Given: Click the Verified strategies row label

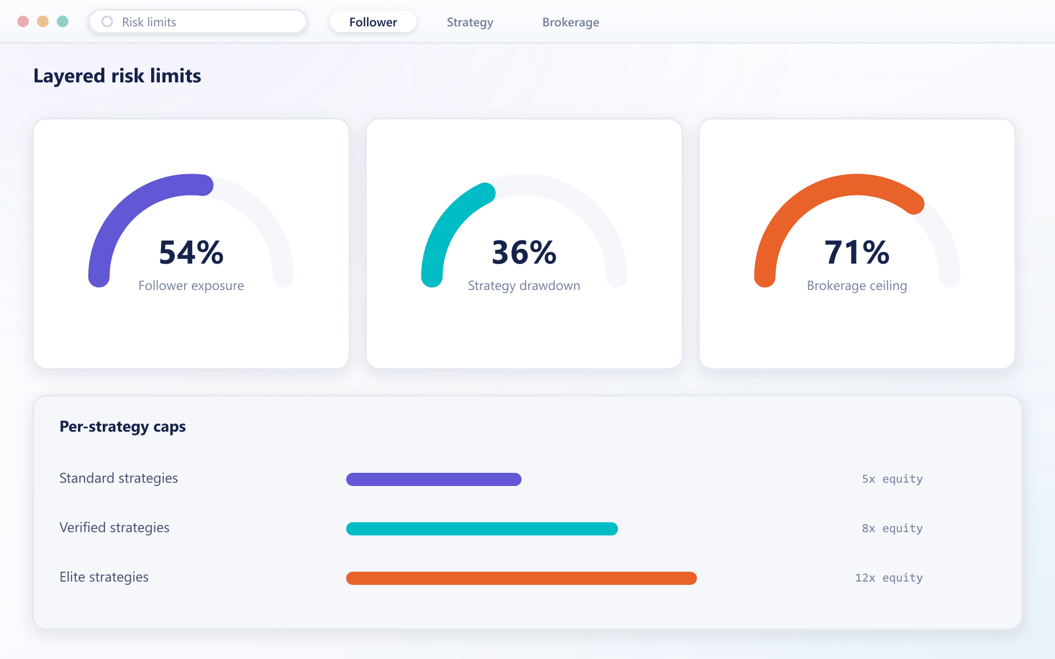Looking at the screenshot, I should coord(114,528).
